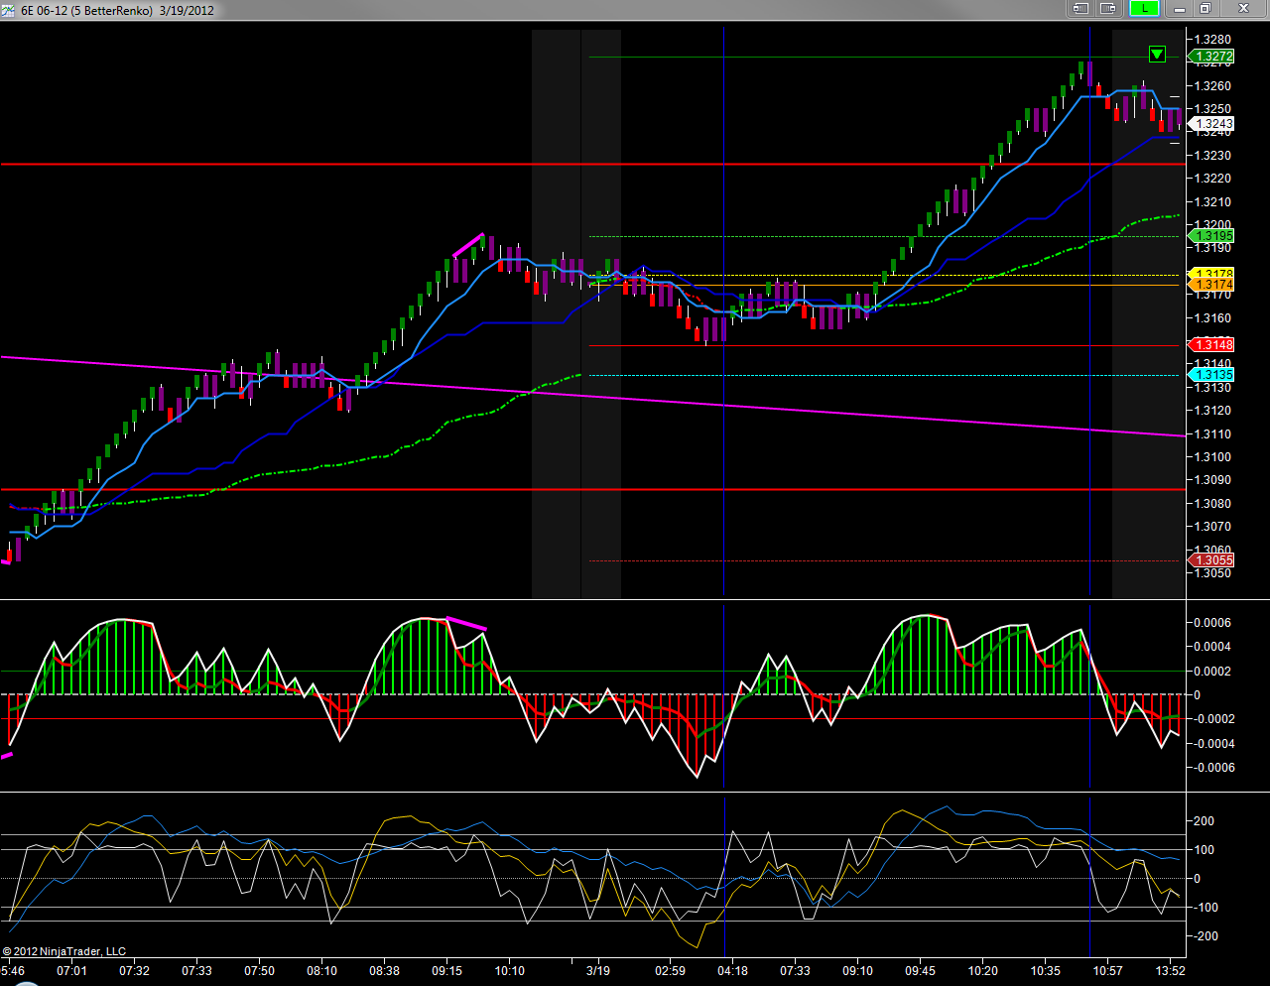Select the cyan 1.3135 price marker
The image size is (1270, 986).
point(1211,375)
